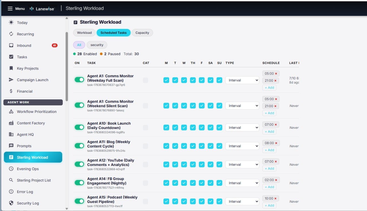Open Type dropdown for Weekday Full Scan
This screenshot has width=367, height=211.
point(242,80)
